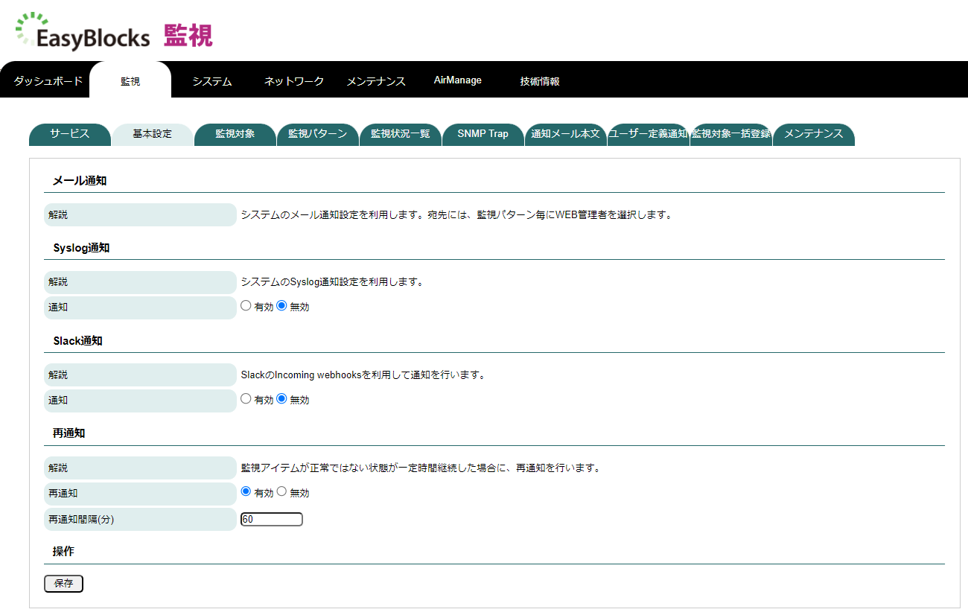Open the システム menu
968x615 pixels.
pyautogui.click(x=212, y=81)
